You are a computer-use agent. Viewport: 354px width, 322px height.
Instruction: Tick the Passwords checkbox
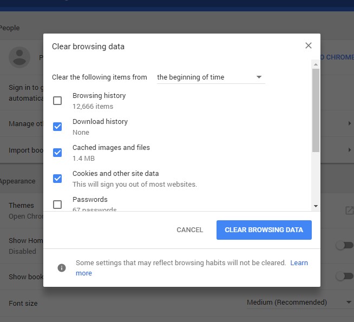coord(57,205)
